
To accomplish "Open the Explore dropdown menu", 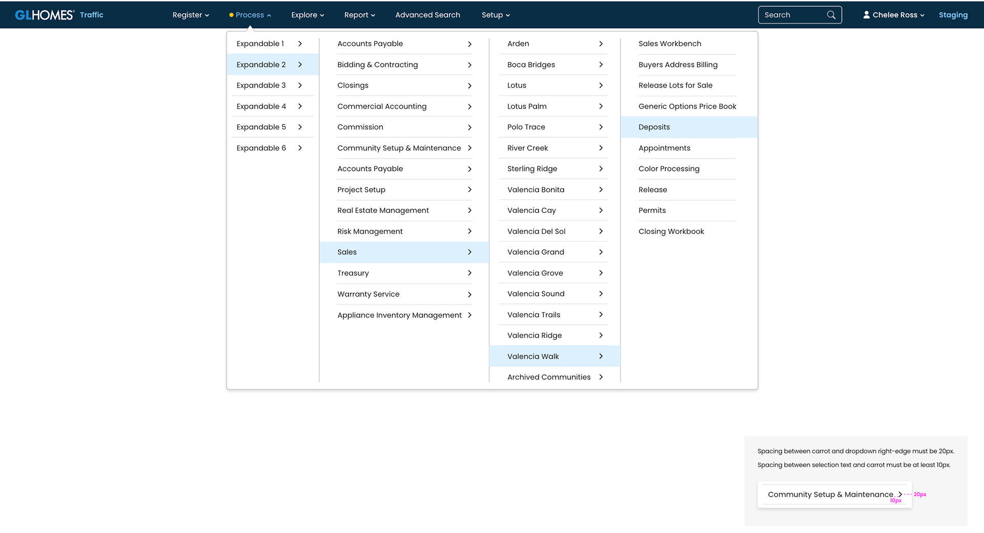I will 307,15.
